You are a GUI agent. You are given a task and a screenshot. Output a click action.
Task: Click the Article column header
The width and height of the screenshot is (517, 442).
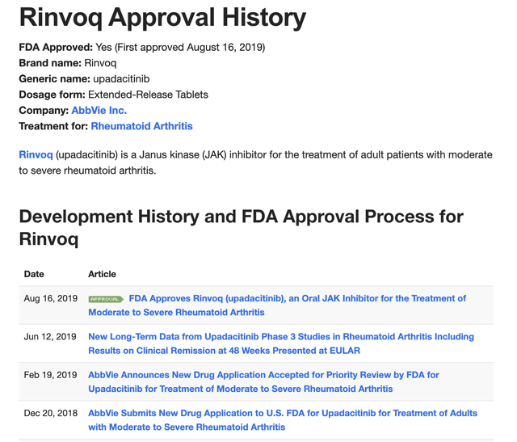tap(102, 274)
